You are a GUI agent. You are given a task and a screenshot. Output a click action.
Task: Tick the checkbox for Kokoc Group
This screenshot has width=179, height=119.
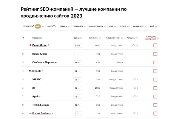155,54
